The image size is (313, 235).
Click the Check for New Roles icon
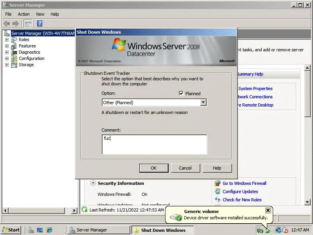[218, 199]
